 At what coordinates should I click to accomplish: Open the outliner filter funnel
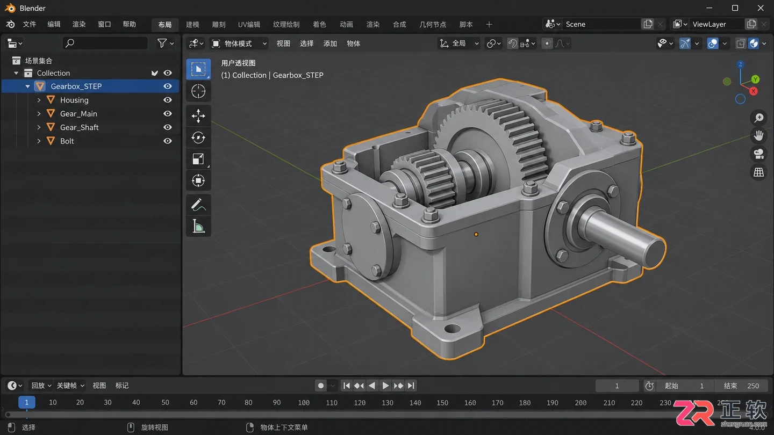pos(162,43)
